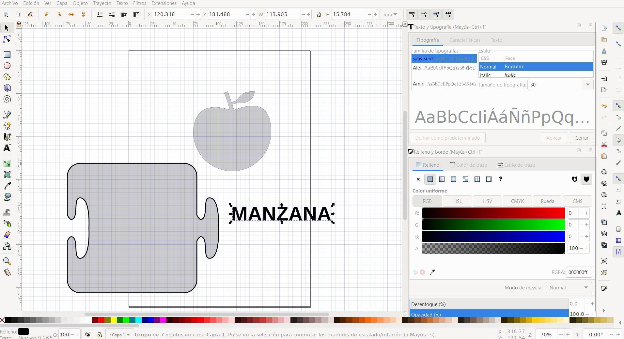Lock the current layer Capa 1
The width and height of the screenshot is (624, 339).
coord(99,335)
